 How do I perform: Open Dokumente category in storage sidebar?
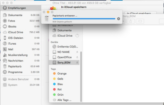point(21,15)
